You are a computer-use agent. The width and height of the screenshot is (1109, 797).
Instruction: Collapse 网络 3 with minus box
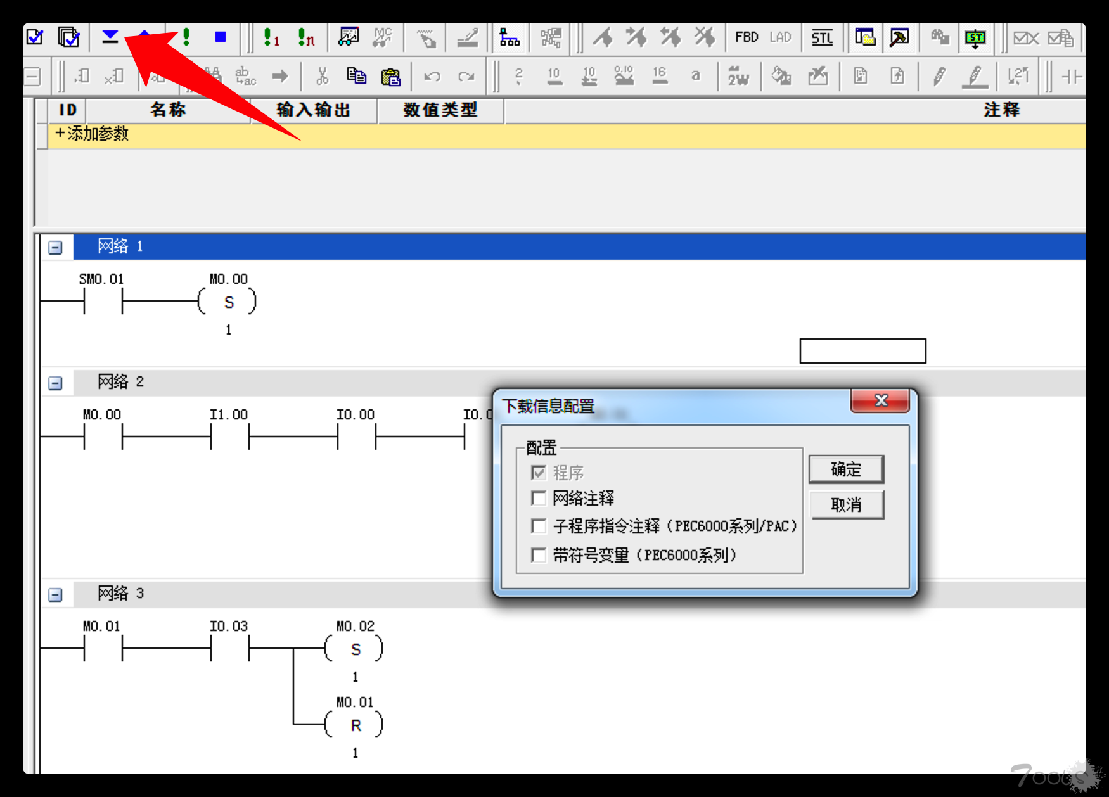pos(55,595)
